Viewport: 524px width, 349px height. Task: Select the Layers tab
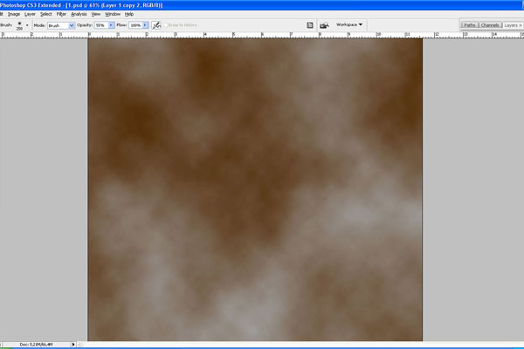tap(511, 26)
